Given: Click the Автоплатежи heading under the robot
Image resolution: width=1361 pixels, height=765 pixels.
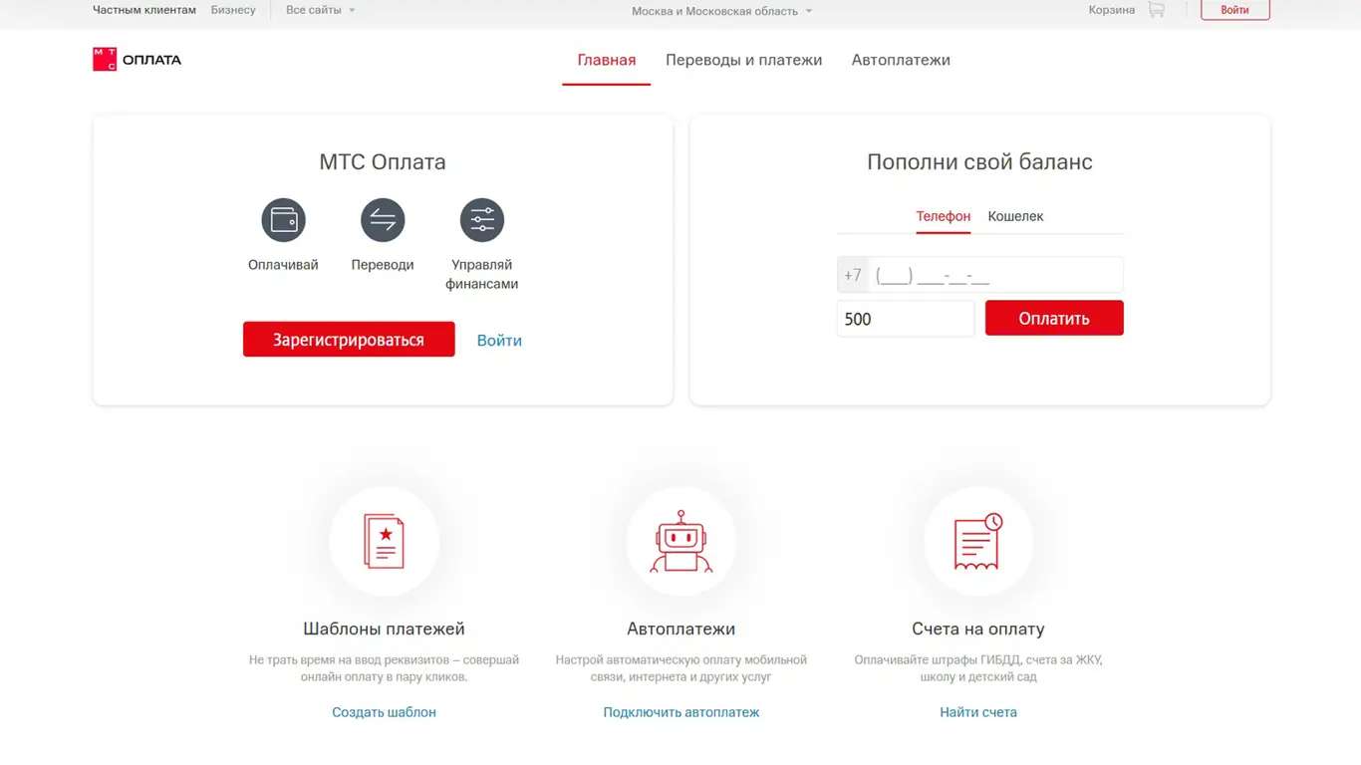Looking at the screenshot, I should coord(681,630).
